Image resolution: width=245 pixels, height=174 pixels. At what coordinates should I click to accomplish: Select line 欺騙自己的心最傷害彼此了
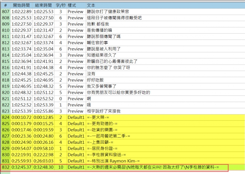tap(112, 62)
